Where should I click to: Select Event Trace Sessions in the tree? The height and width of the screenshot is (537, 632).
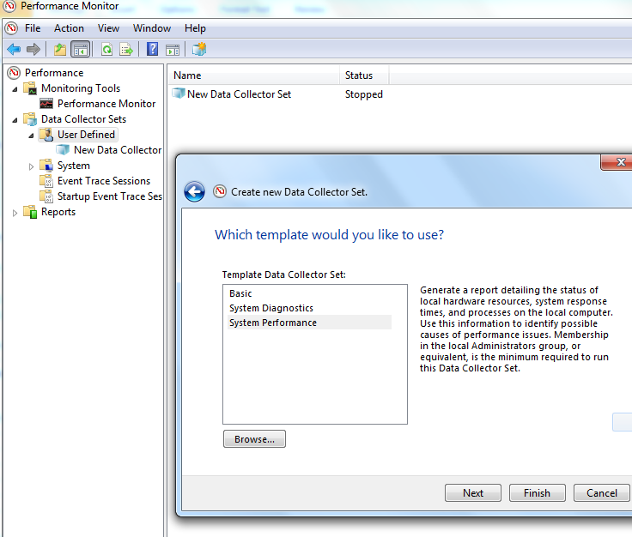tap(103, 181)
